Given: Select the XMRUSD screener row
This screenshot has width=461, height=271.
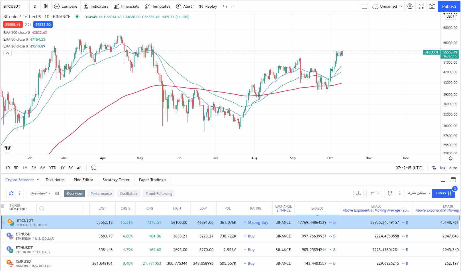Looking at the screenshot, I should click(x=230, y=263).
